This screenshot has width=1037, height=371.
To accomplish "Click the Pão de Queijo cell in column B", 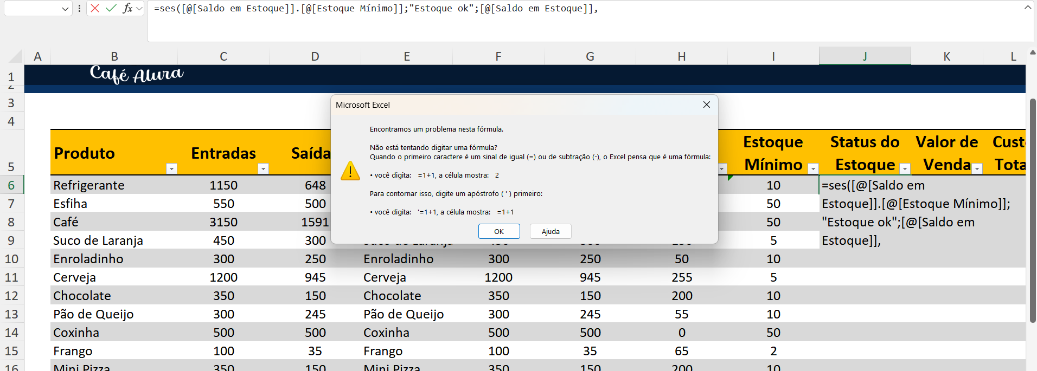I will [x=114, y=314].
